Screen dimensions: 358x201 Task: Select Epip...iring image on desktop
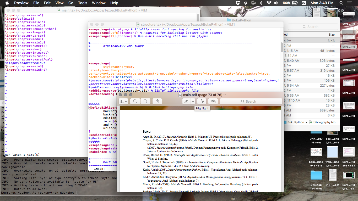[316, 152]
